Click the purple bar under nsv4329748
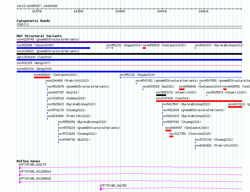 (129, 42)
